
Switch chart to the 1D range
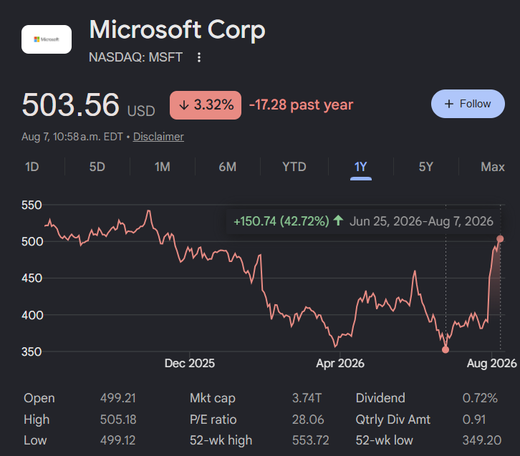pos(32,167)
